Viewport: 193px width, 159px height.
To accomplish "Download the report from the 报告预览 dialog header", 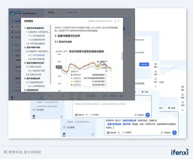I will [x=115, y=21].
